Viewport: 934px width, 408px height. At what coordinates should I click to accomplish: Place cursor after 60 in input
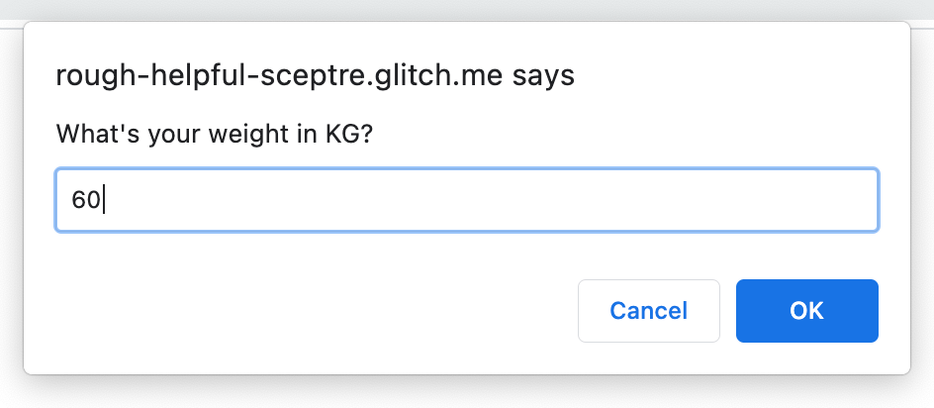104,200
